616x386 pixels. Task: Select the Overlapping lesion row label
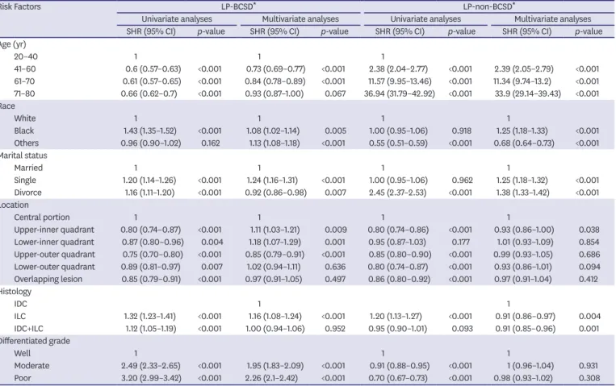click(48, 280)
